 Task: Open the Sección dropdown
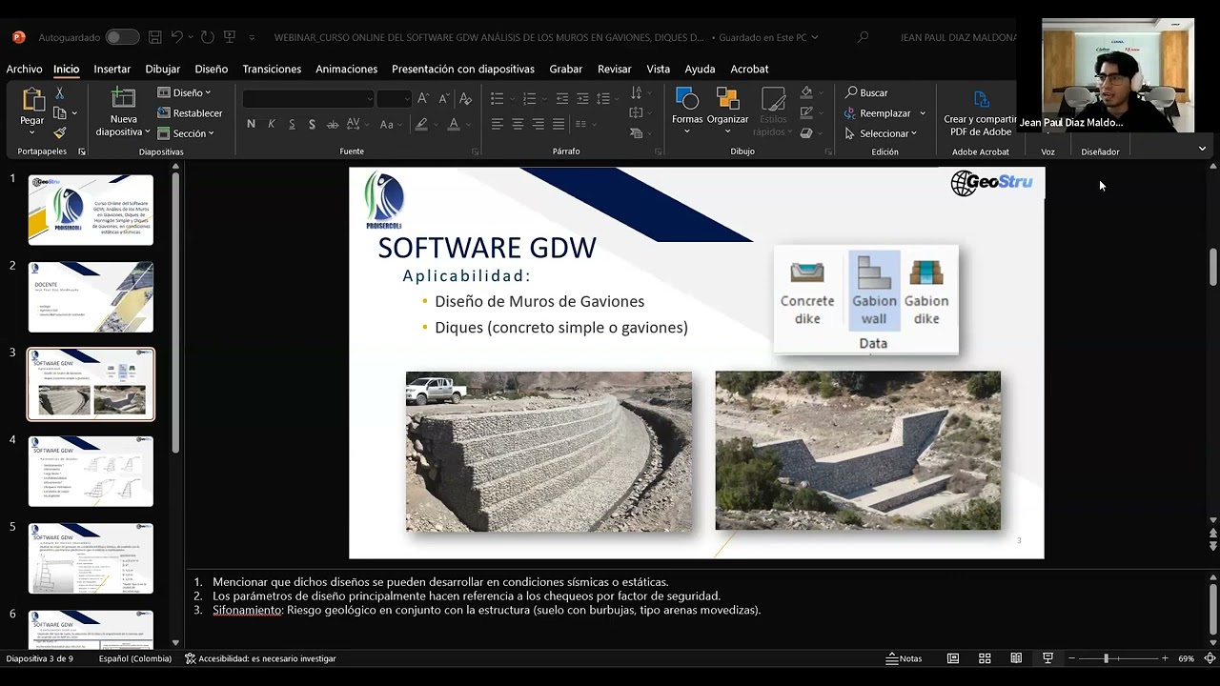tap(186, 133)
